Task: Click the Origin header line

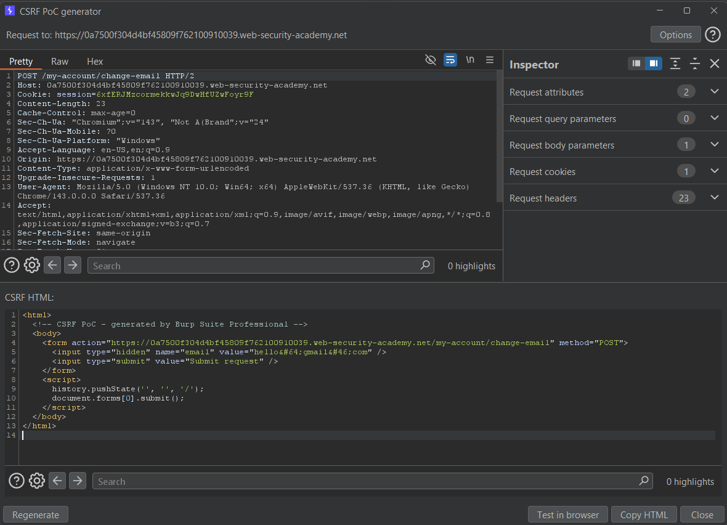Action: (197, 159)
